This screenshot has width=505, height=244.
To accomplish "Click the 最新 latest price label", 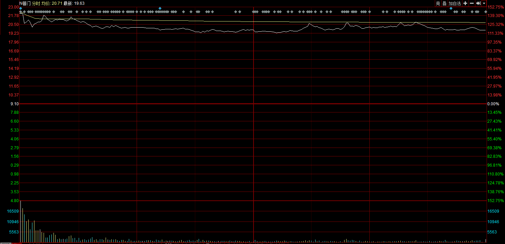I will point(68,3).
